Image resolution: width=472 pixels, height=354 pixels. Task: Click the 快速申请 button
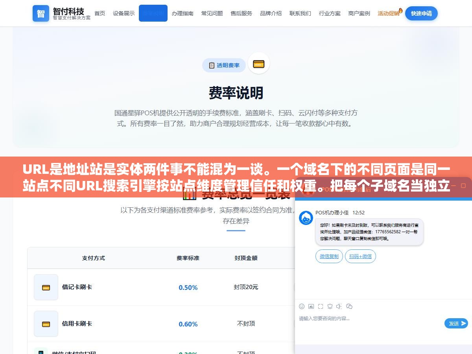pos(421,13)
